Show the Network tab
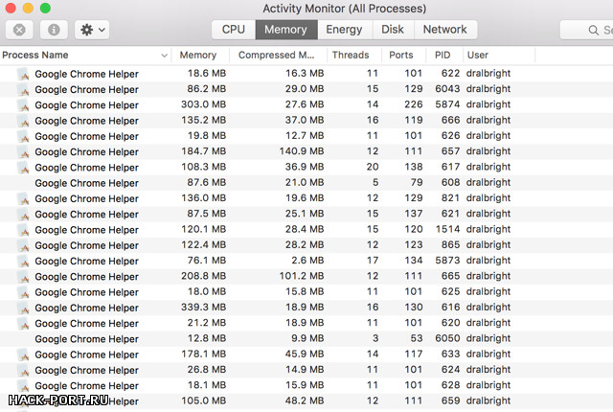The width and height of the screenshot is (613, 412). [x=444, y=30]
